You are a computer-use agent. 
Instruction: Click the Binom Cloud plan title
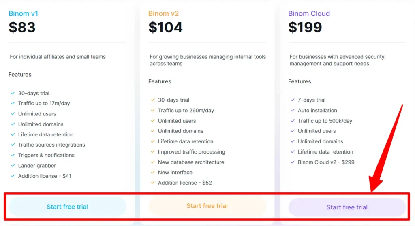point(309,13)
